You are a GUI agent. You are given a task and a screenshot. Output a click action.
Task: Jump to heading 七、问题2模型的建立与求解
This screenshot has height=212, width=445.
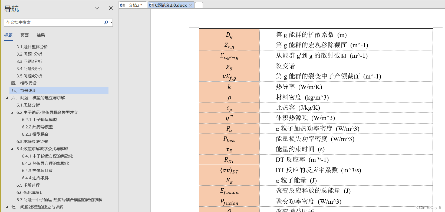(37, 207)
